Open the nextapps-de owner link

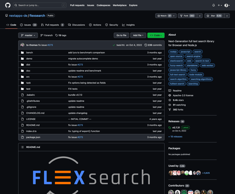18,16
